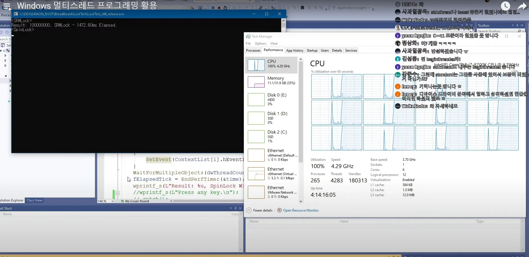529x257 pixels.
Task: Click the Handles count 180313
Action: (358, 180)
